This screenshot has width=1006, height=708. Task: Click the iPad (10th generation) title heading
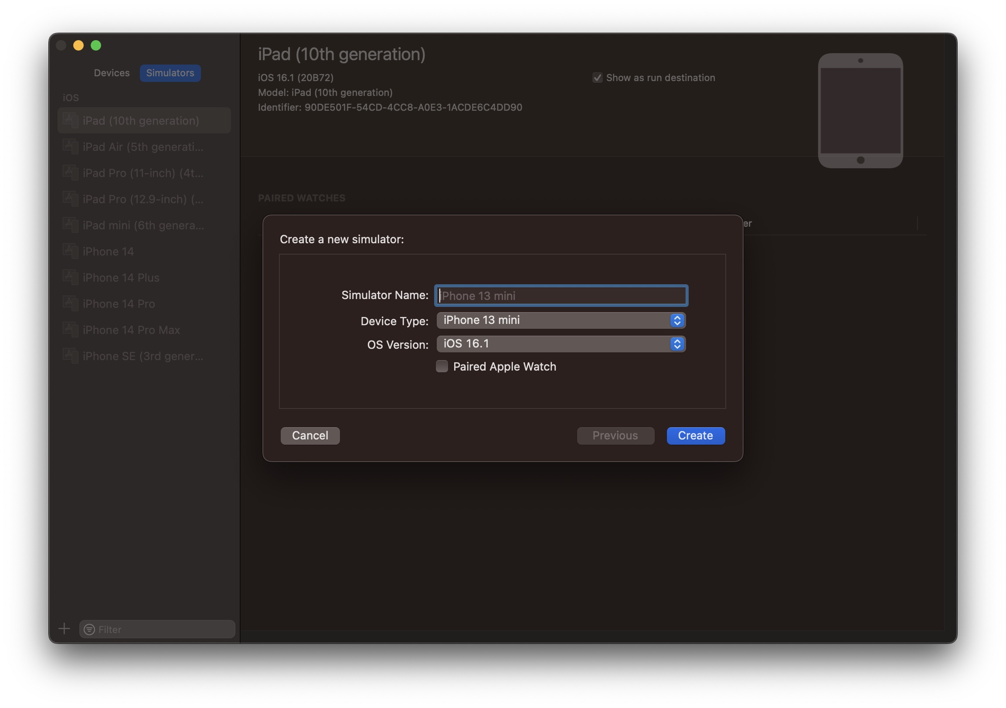coord(342,54)
